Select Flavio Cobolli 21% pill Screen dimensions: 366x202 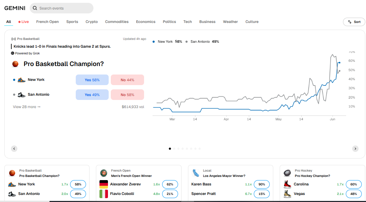(170, 194)
